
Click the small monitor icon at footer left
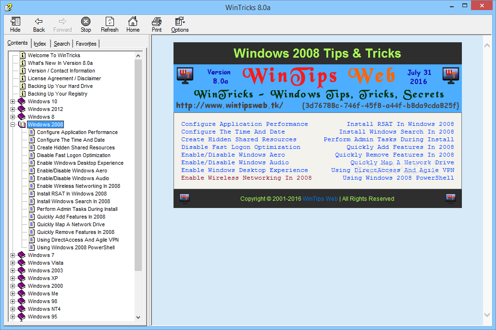(x=185, y=198)
